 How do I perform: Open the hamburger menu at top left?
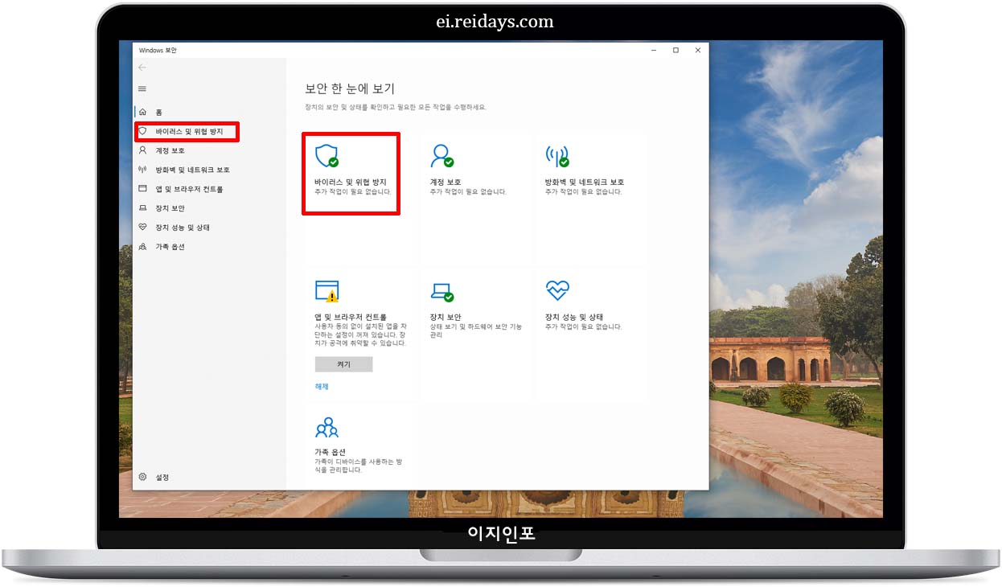point(142,88)
